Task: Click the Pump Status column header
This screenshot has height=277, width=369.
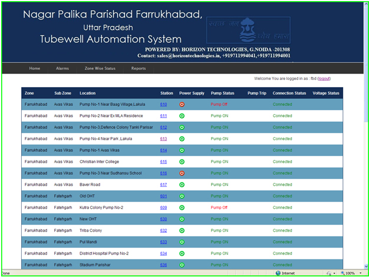Action: [x=222, y=93]
